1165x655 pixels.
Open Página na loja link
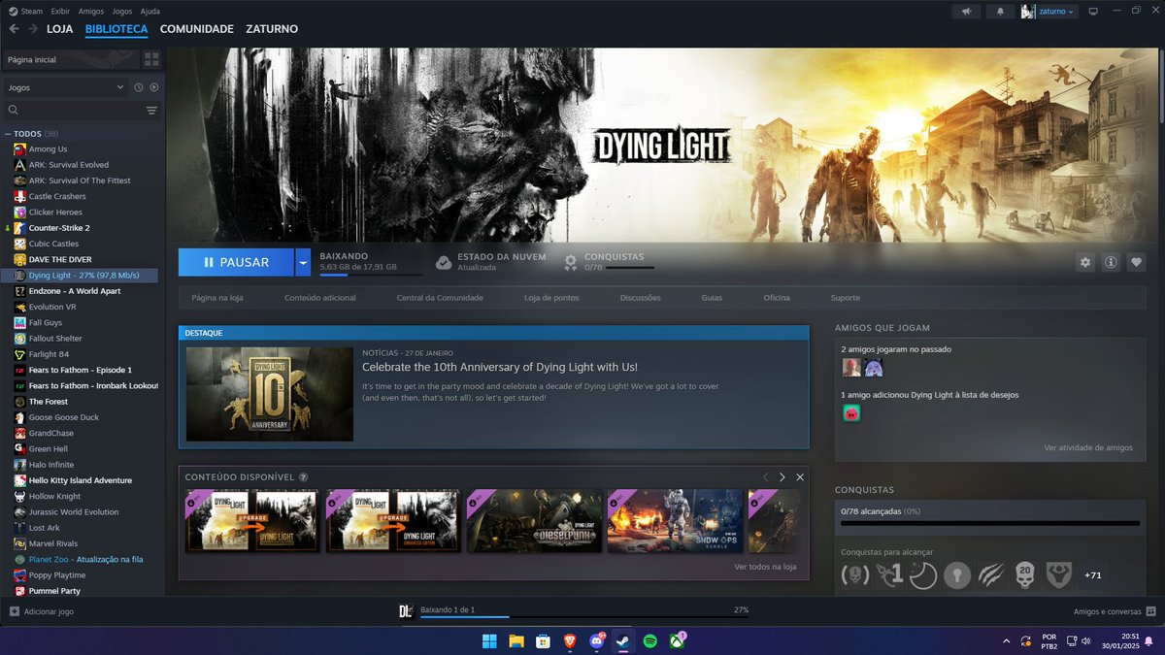217,298
